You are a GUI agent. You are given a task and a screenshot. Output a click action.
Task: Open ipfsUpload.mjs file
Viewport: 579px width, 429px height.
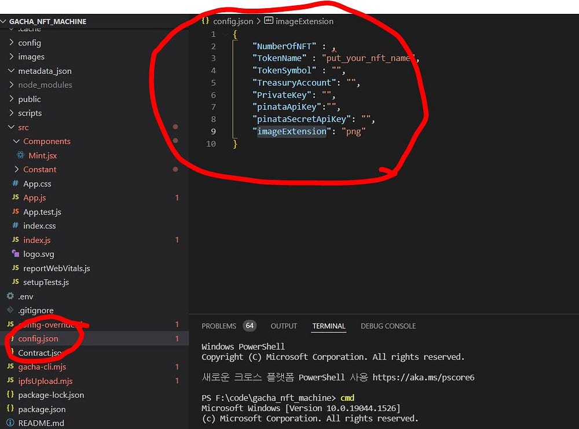coord(45,381)
